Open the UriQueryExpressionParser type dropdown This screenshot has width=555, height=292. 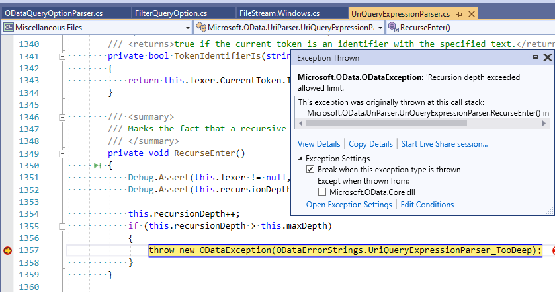[380, 28]
